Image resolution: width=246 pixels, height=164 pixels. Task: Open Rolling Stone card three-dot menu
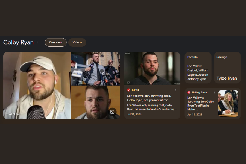click(x=214, y=93)
